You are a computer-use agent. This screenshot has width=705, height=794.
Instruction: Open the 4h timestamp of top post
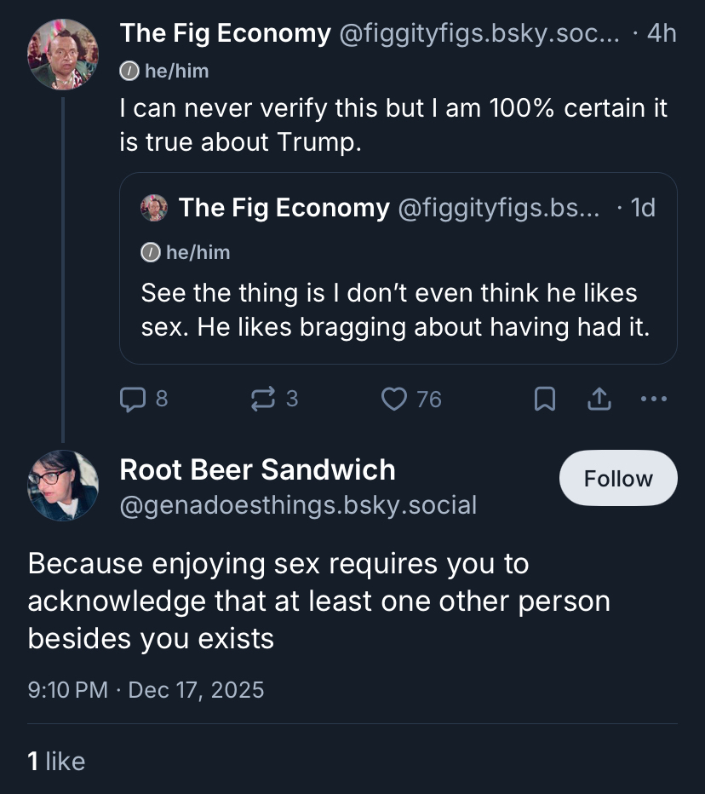point(661,34)
